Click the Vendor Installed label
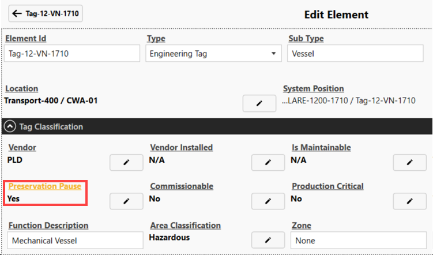 tap(181, 148)
